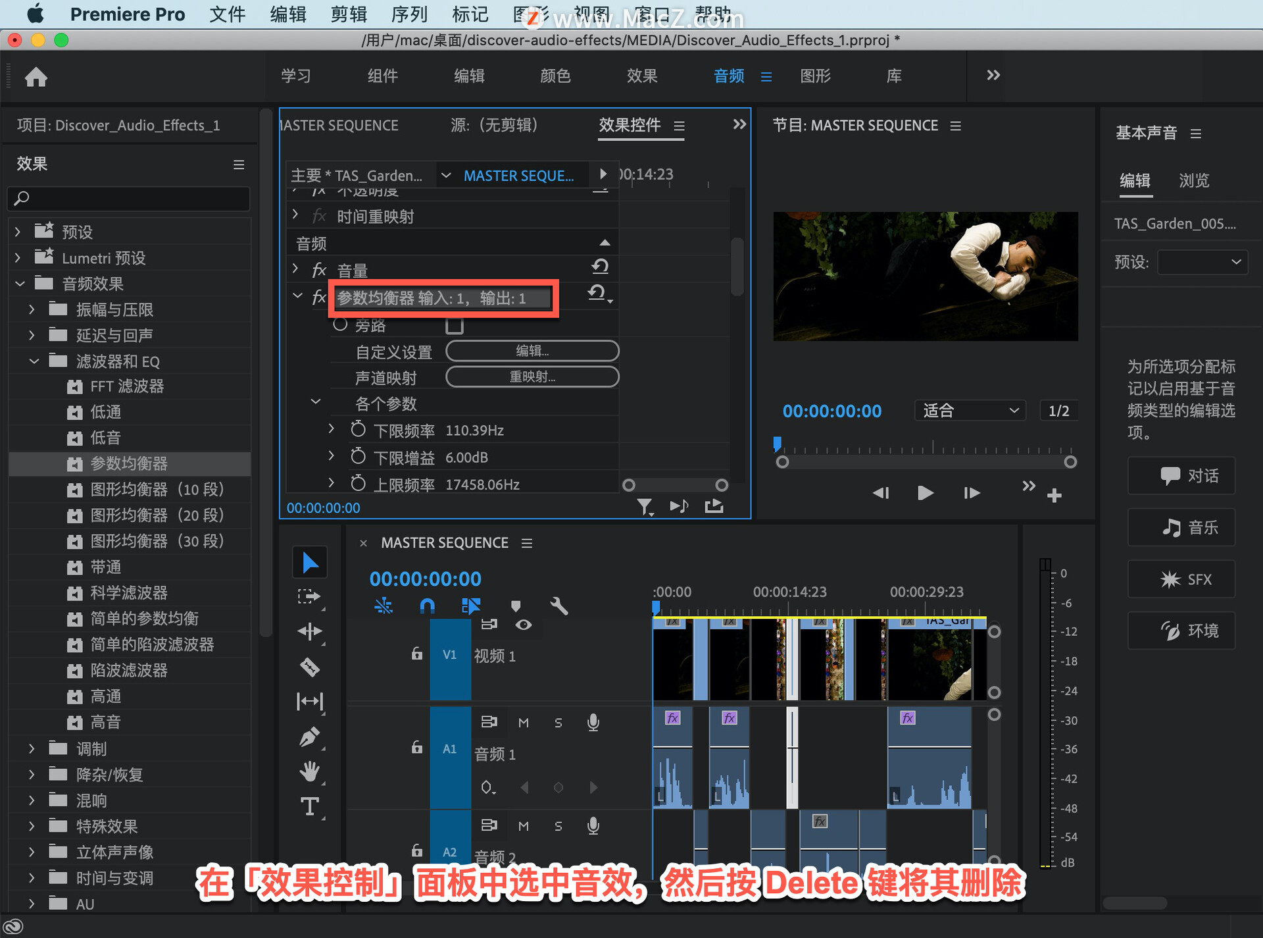Expand the 音量 effect properties
This screenshot has width=1263, height=938.
pyautogui.click(x=295, y=269)
